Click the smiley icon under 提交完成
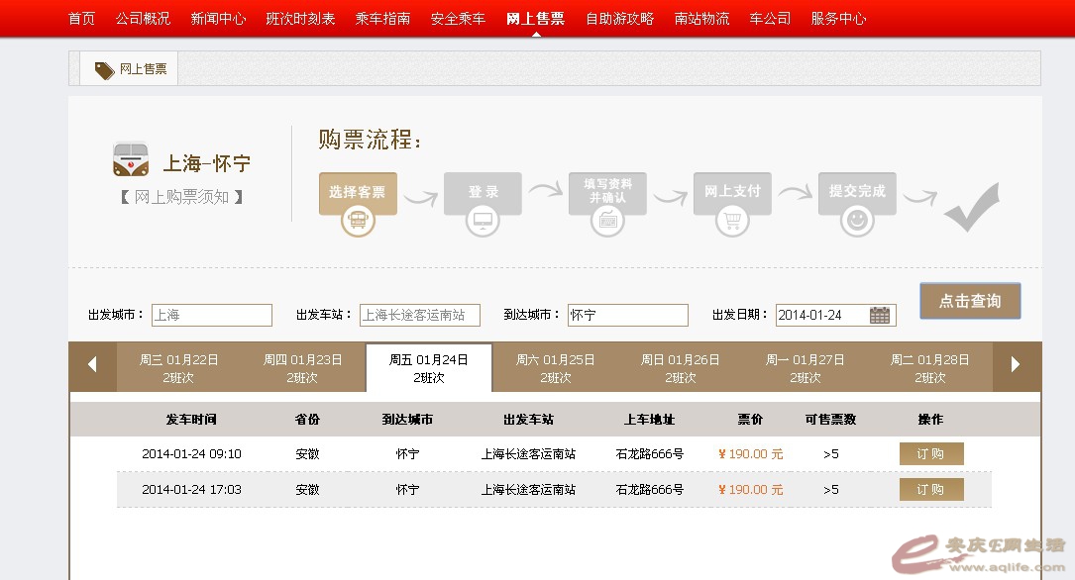The image size is (1075, 580). coord(857,221)
